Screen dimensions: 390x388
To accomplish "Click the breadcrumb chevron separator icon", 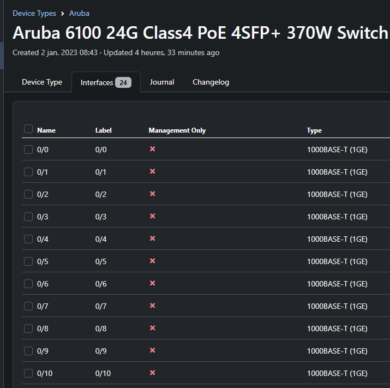I will 62,14.
